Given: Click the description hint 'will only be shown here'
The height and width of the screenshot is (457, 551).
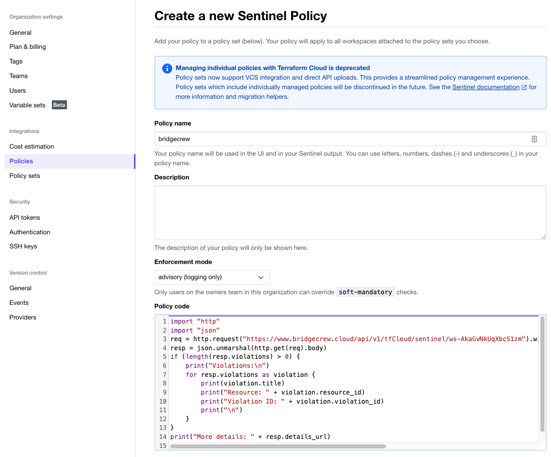Looking at the screenshot, I should 274,248.
